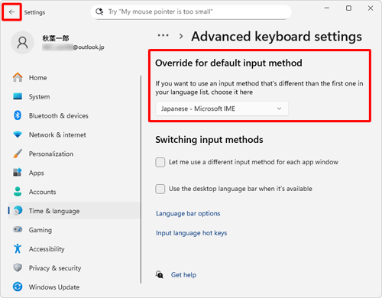Click the Settings title text
The height and width of the screenshot is (298, 382).
click(x=34, y=12)
